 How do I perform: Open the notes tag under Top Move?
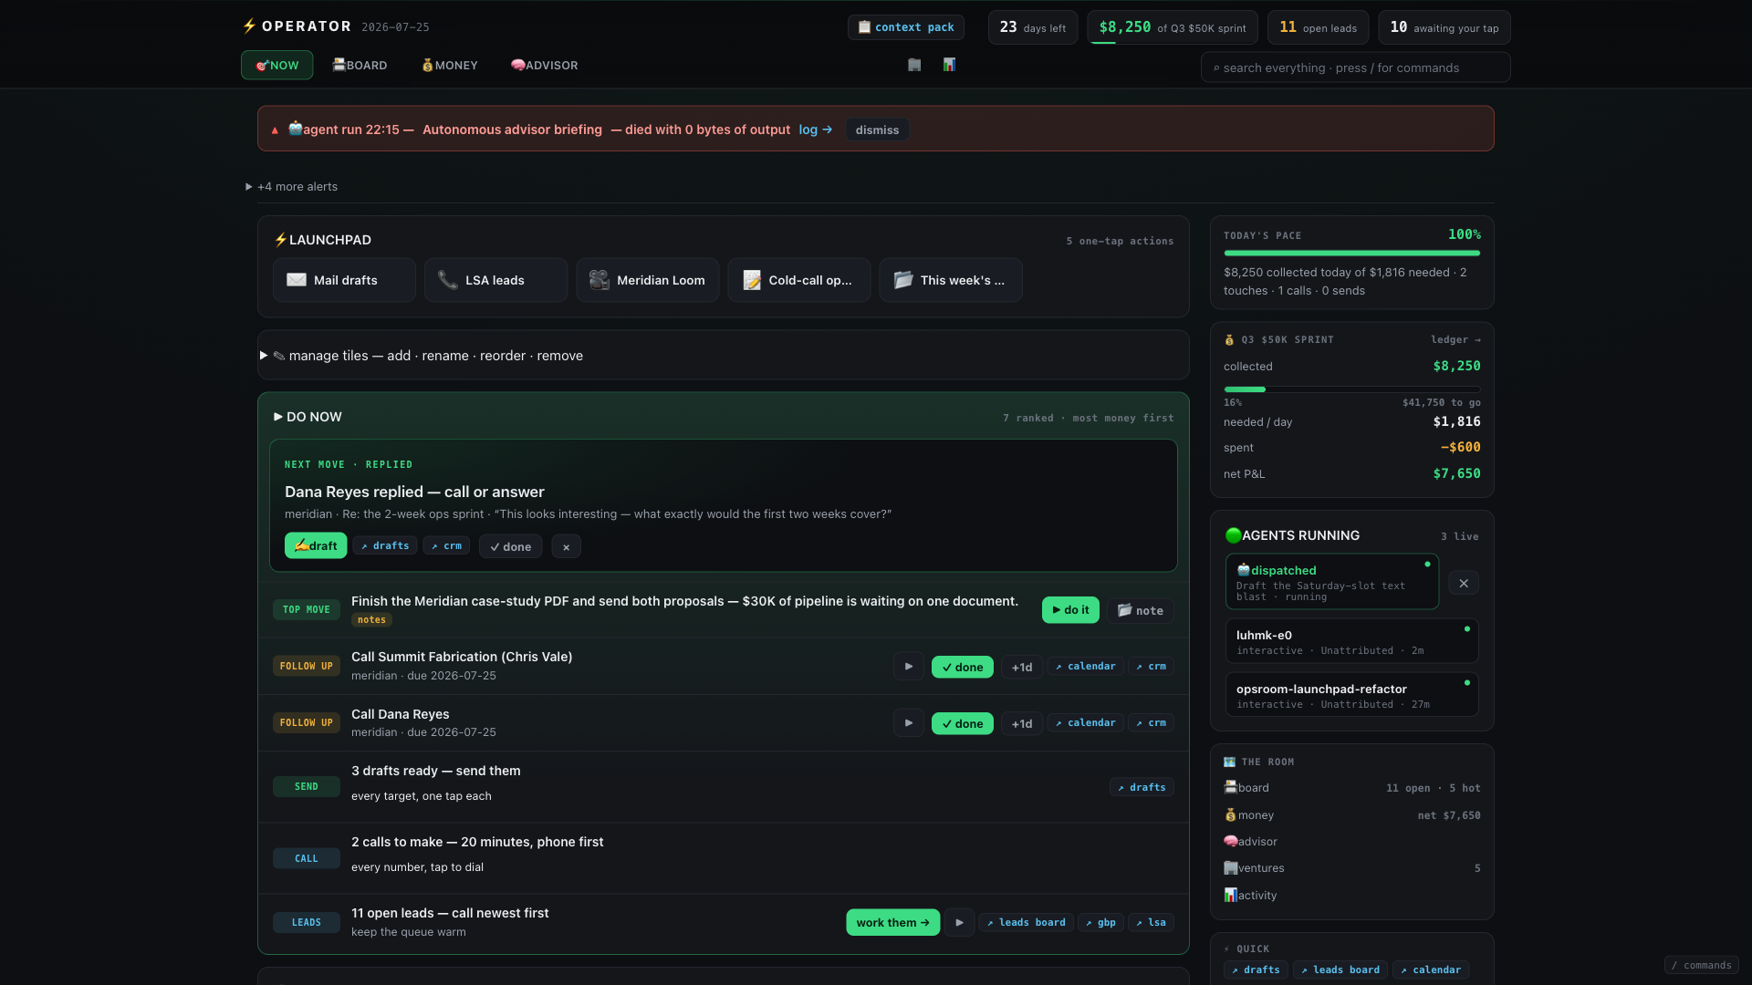pyautogui.click(x=371, y=620)
